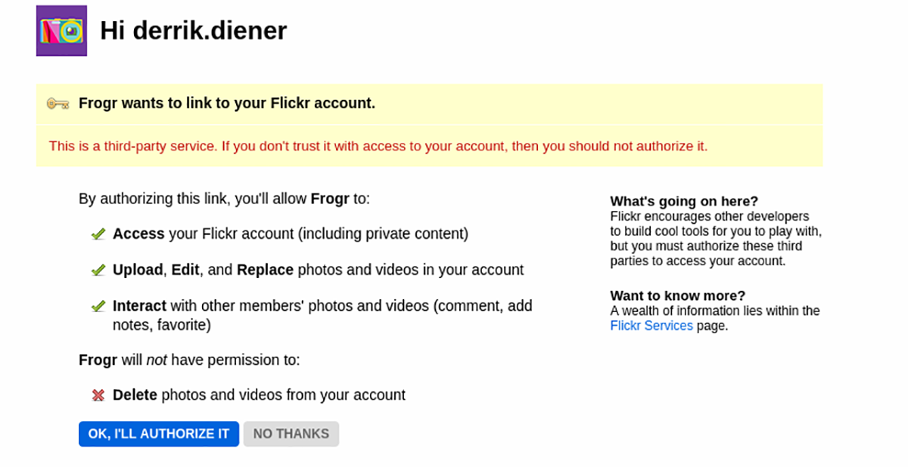Screen dimensions: 908x467
Task: Click the green checkmark beside Upload
Action: pyautogui.click(x=98, y=270)
